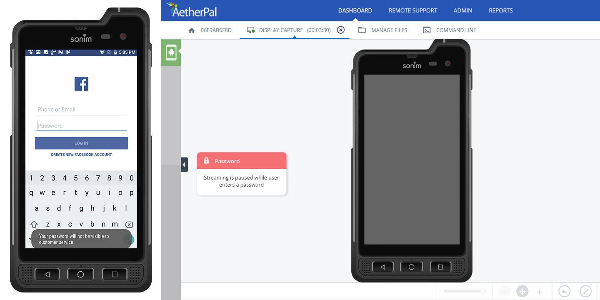Tap the Log In button on Facebook screen
Viewport: 600px width, 300px height.
point(81,143)
